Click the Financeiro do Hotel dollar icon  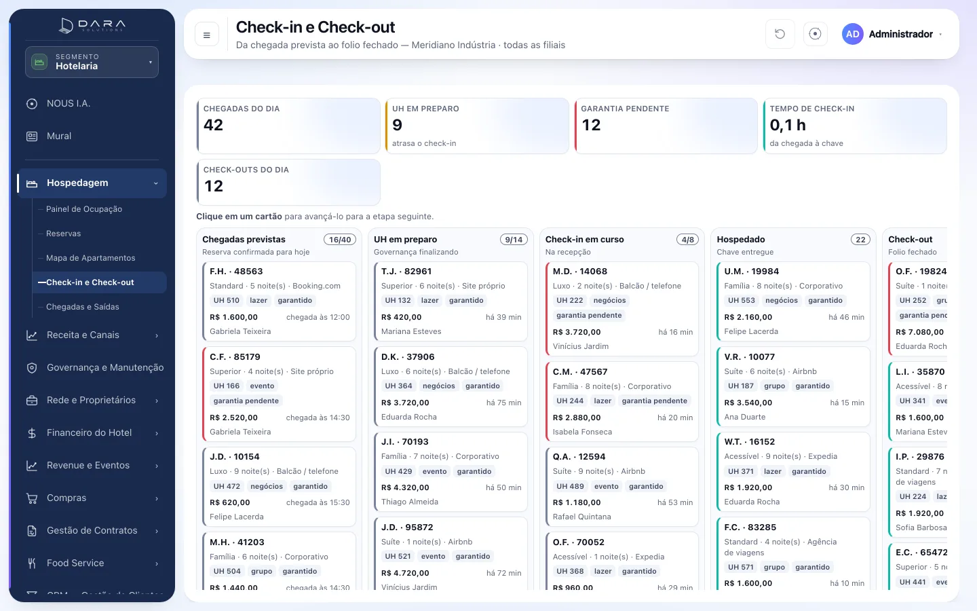pyautogui.click(x=32, y=433)
